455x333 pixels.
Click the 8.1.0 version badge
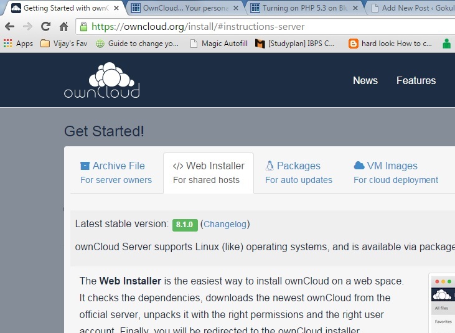pos(185,225)
